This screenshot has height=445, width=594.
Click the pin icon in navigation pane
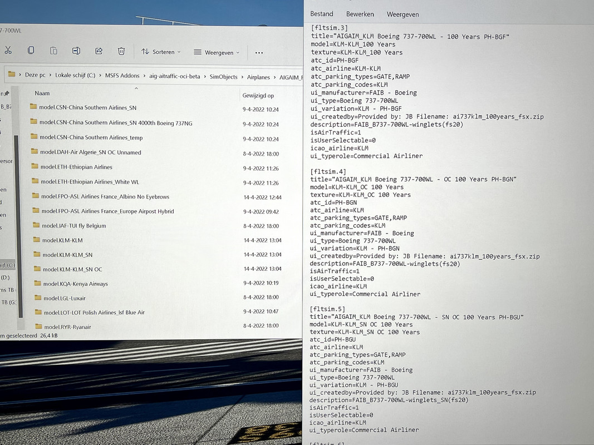point(7,93)
